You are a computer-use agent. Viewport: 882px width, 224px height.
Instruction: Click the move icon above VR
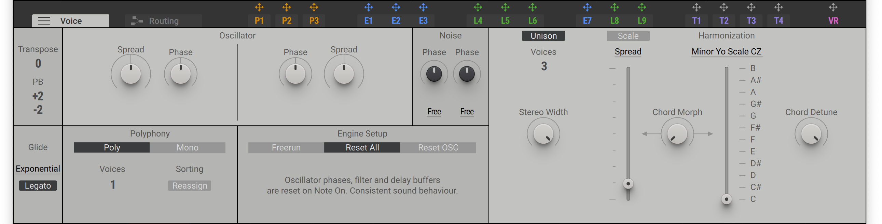click(x=833, y=7)
